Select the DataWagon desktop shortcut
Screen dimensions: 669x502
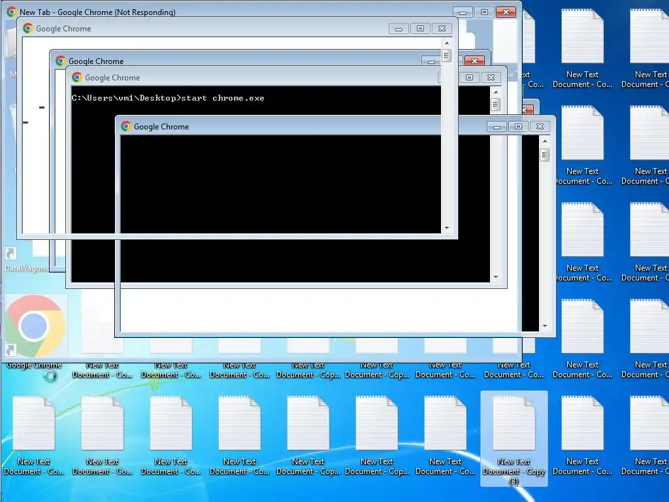tap(25, 259)
